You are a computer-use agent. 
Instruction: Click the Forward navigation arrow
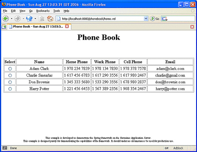pyautogui.click(x=17, y=19)
